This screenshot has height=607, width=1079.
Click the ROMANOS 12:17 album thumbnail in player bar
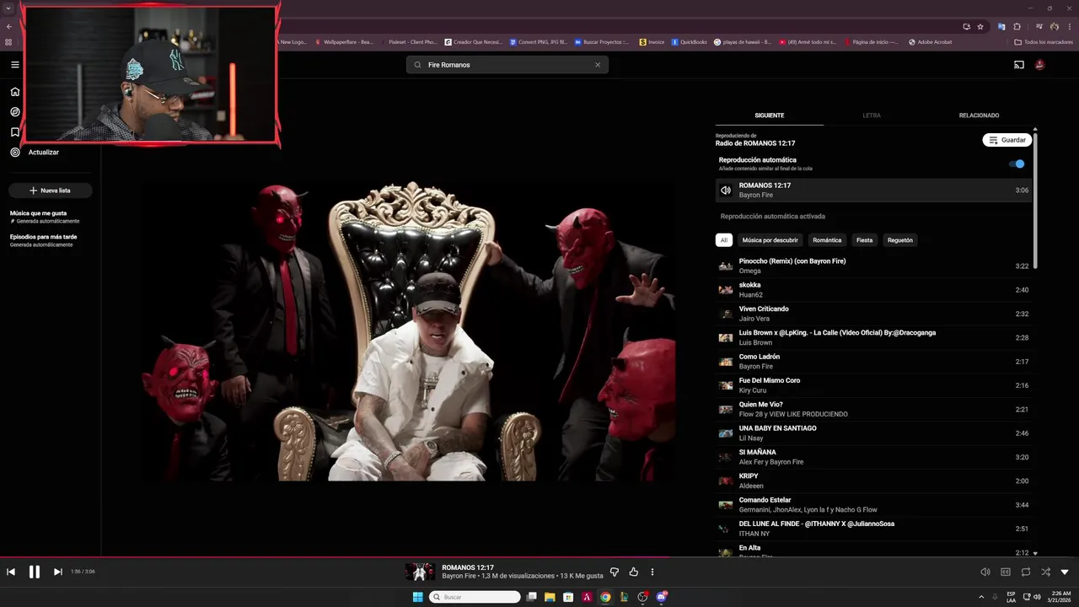420,572
